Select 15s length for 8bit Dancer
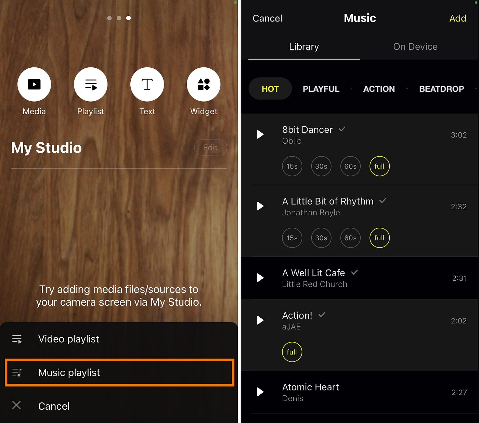 (x=292, y=166)
